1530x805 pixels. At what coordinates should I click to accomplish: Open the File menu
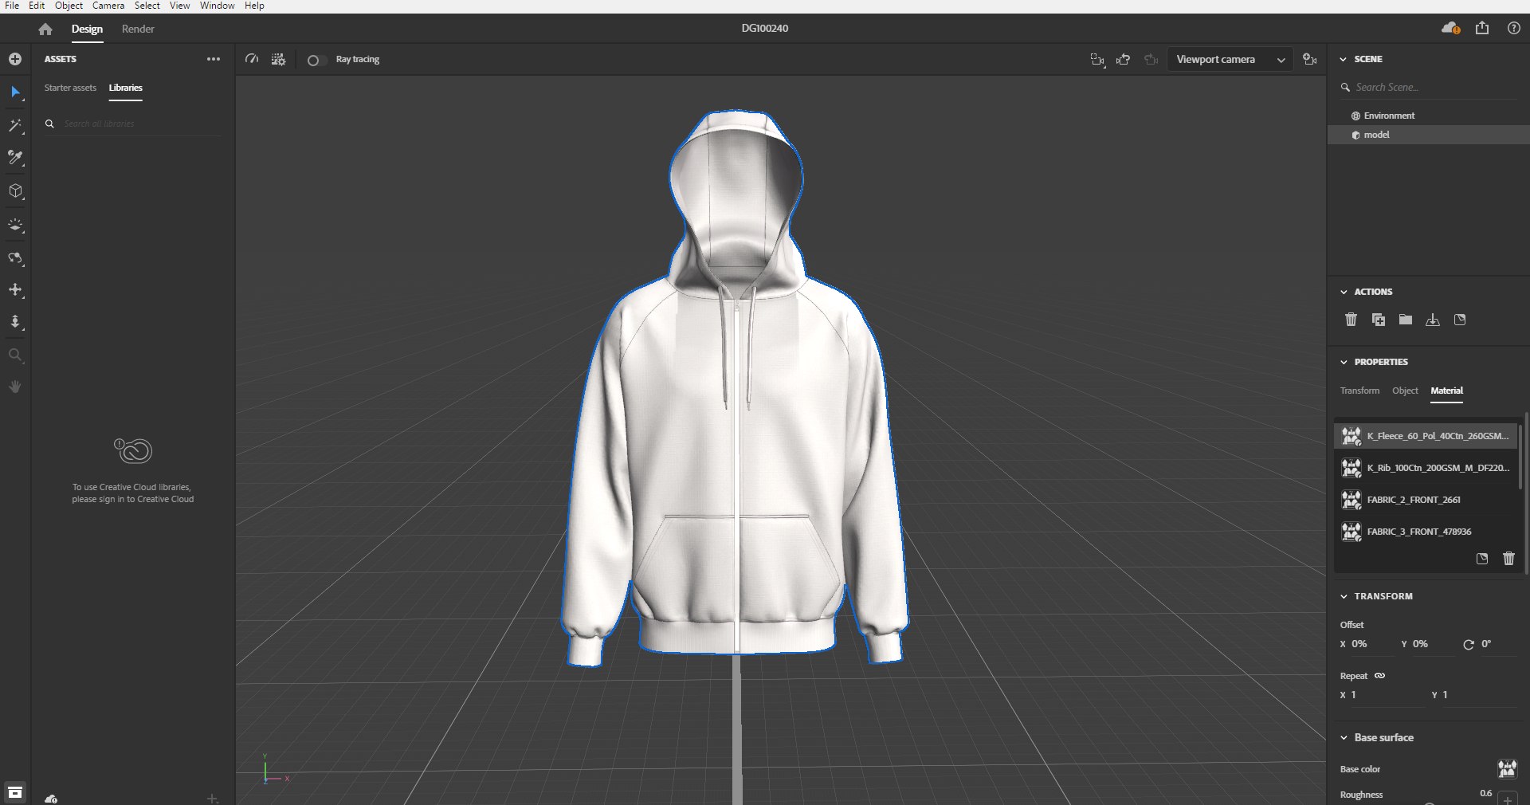pos(12,6)
